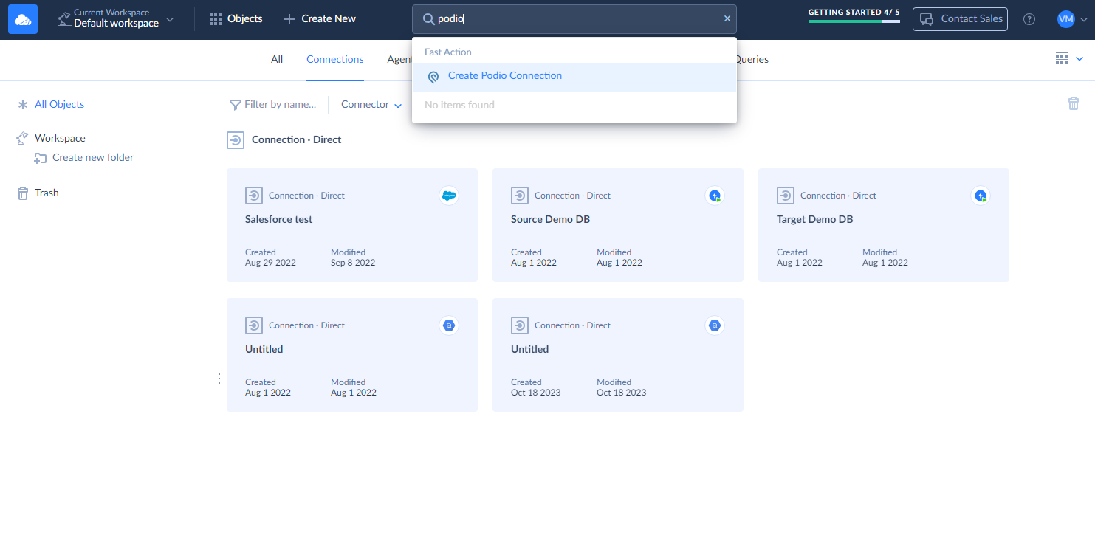Click the Getting Started progress bar
Image resolution: width=1095 pixels, height=538 pixels.
pos(854,21)
